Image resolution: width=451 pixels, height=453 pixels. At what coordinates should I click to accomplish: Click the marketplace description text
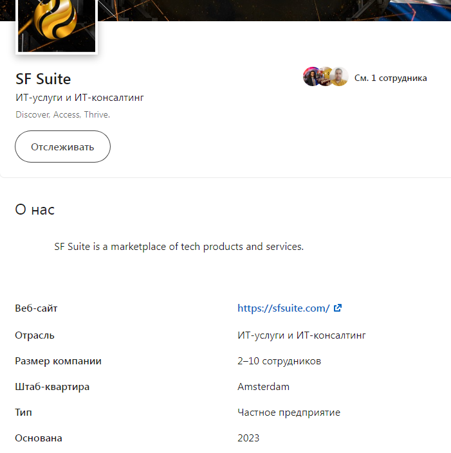coord(179,247)
